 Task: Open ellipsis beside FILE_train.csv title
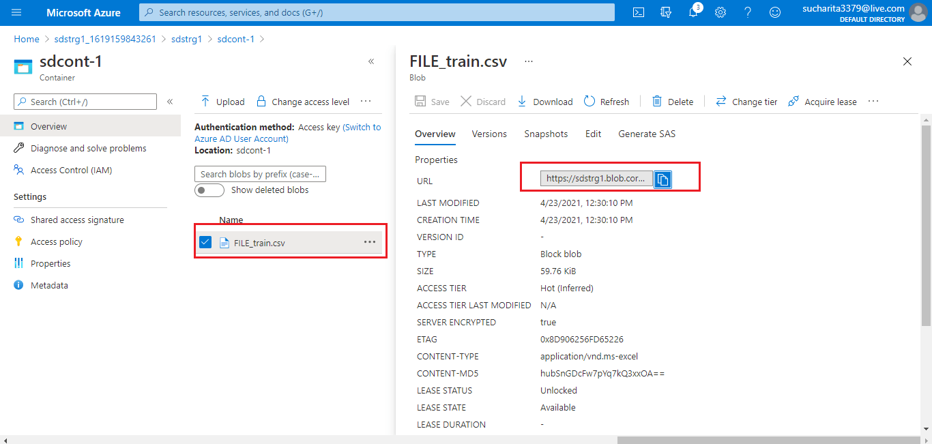[x=528, y=61]
